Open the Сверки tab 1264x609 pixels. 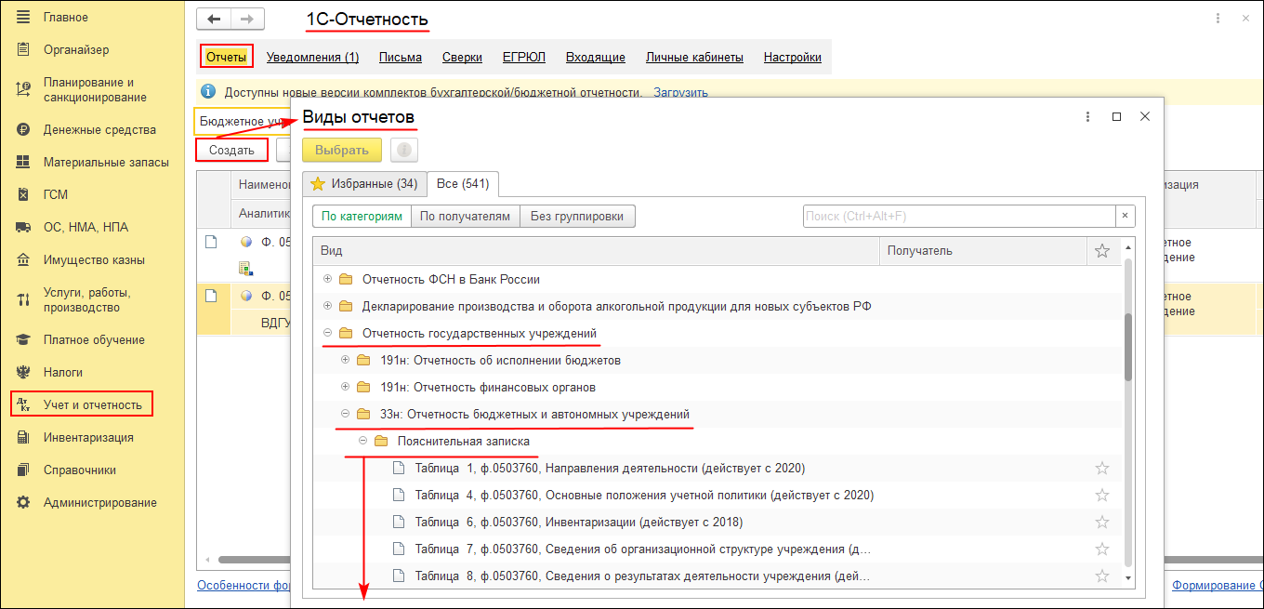[x=462, y=58]
